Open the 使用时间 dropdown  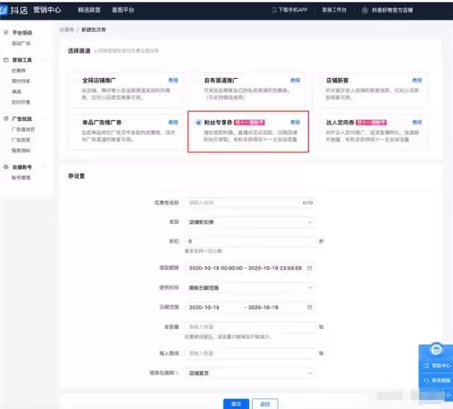click(250, 287)
